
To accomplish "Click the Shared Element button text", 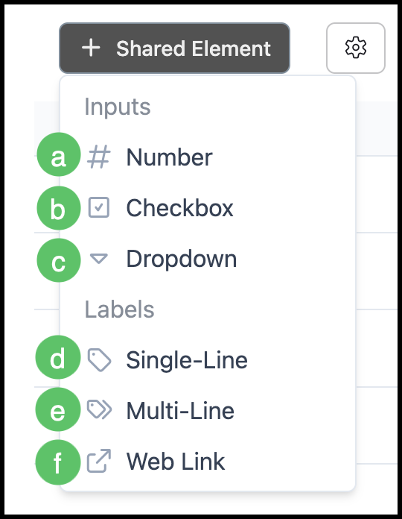I will click(194, 48).
